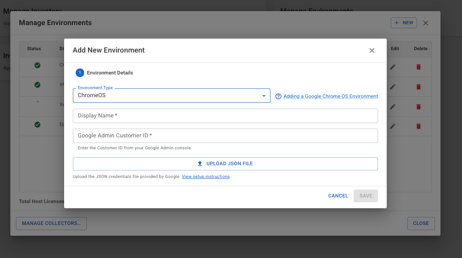Image resolution: width=462 pixels, height=258 pixels.
Task: Delete the fourth environment with trash icon
Action: [x=419, y=126]
